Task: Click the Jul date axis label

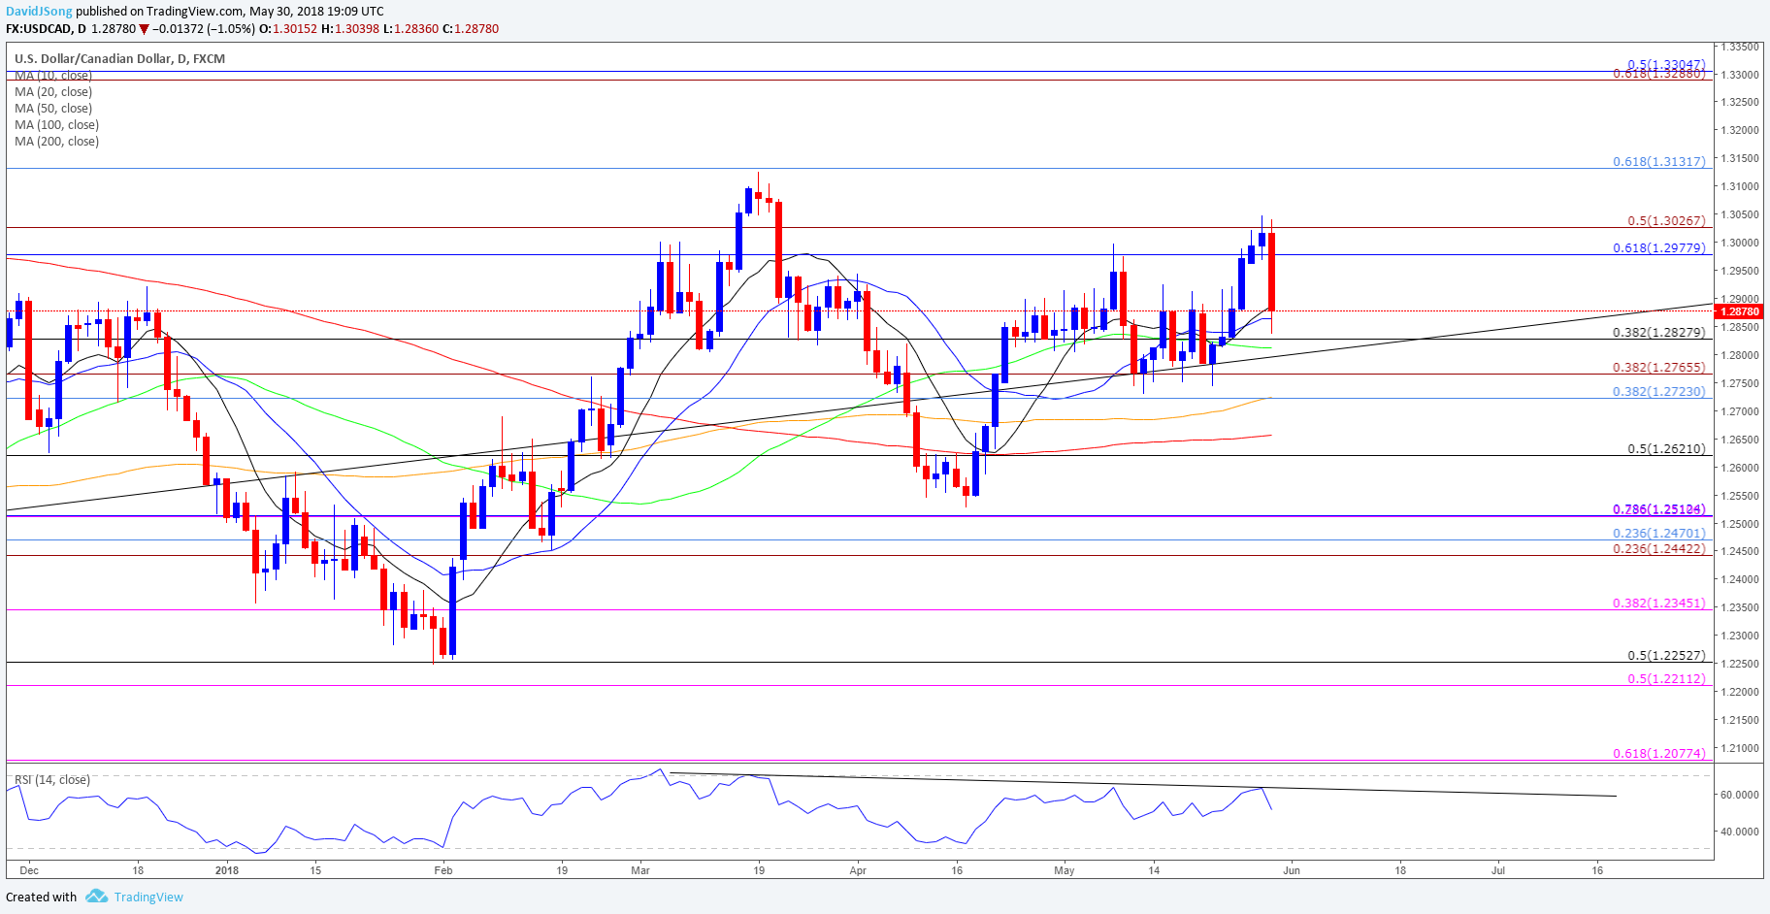Action: [x=1498, y=870]
